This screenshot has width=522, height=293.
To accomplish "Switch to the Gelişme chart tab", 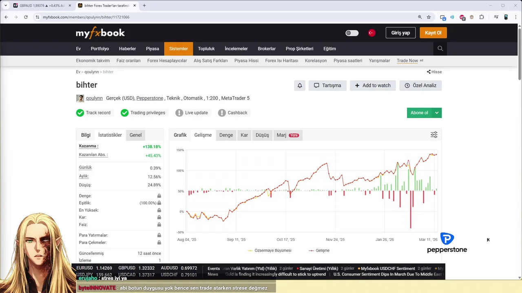I will click(x=203, y=135).
